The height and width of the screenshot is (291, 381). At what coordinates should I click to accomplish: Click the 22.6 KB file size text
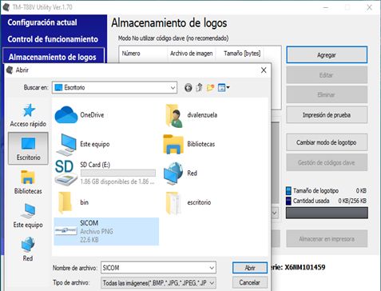(x=89, y=240)
